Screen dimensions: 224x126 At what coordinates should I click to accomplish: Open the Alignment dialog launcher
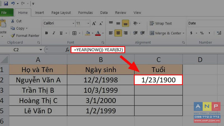click(x=183, y=43)
